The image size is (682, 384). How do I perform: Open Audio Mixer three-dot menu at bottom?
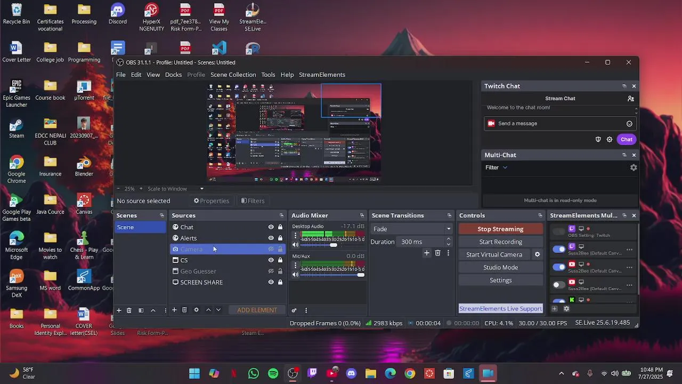306,310
